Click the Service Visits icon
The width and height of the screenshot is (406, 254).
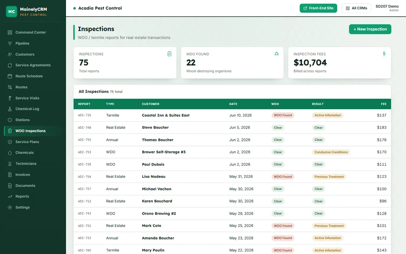[x=10, y=98]
